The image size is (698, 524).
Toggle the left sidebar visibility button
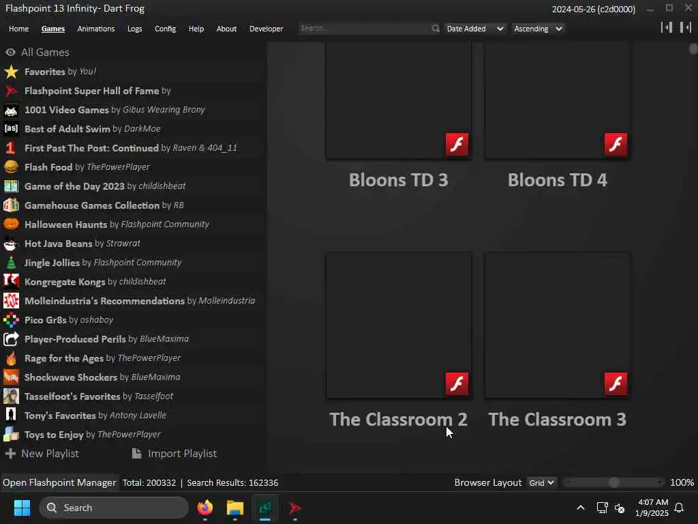pos(667,27)
